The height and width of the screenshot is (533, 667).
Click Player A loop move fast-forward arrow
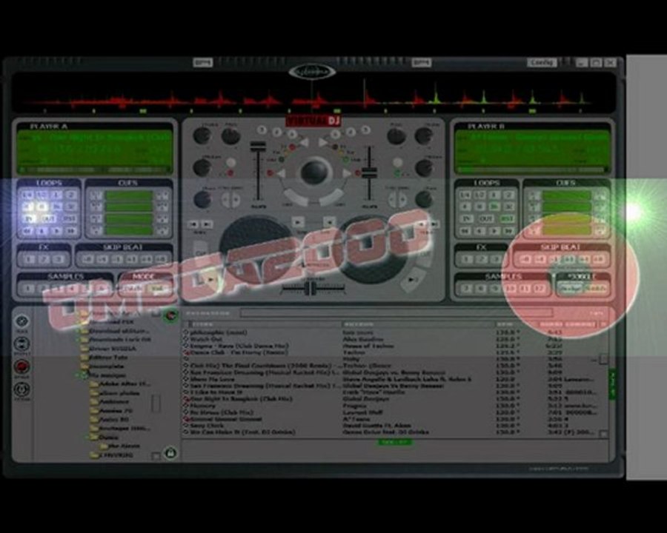(x=71, y=231)
